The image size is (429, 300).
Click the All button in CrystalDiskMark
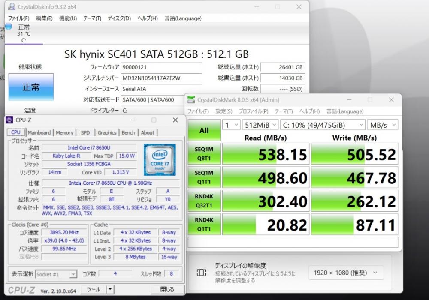[204, 130]
